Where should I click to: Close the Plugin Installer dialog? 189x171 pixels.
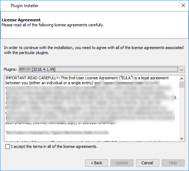point(183,5)
